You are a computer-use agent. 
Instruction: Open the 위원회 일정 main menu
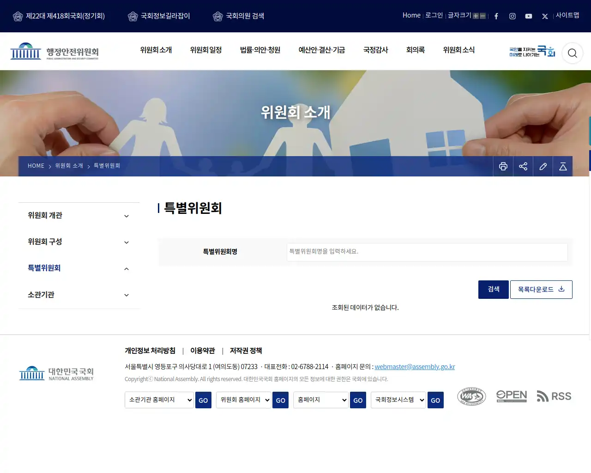point(206,50)
